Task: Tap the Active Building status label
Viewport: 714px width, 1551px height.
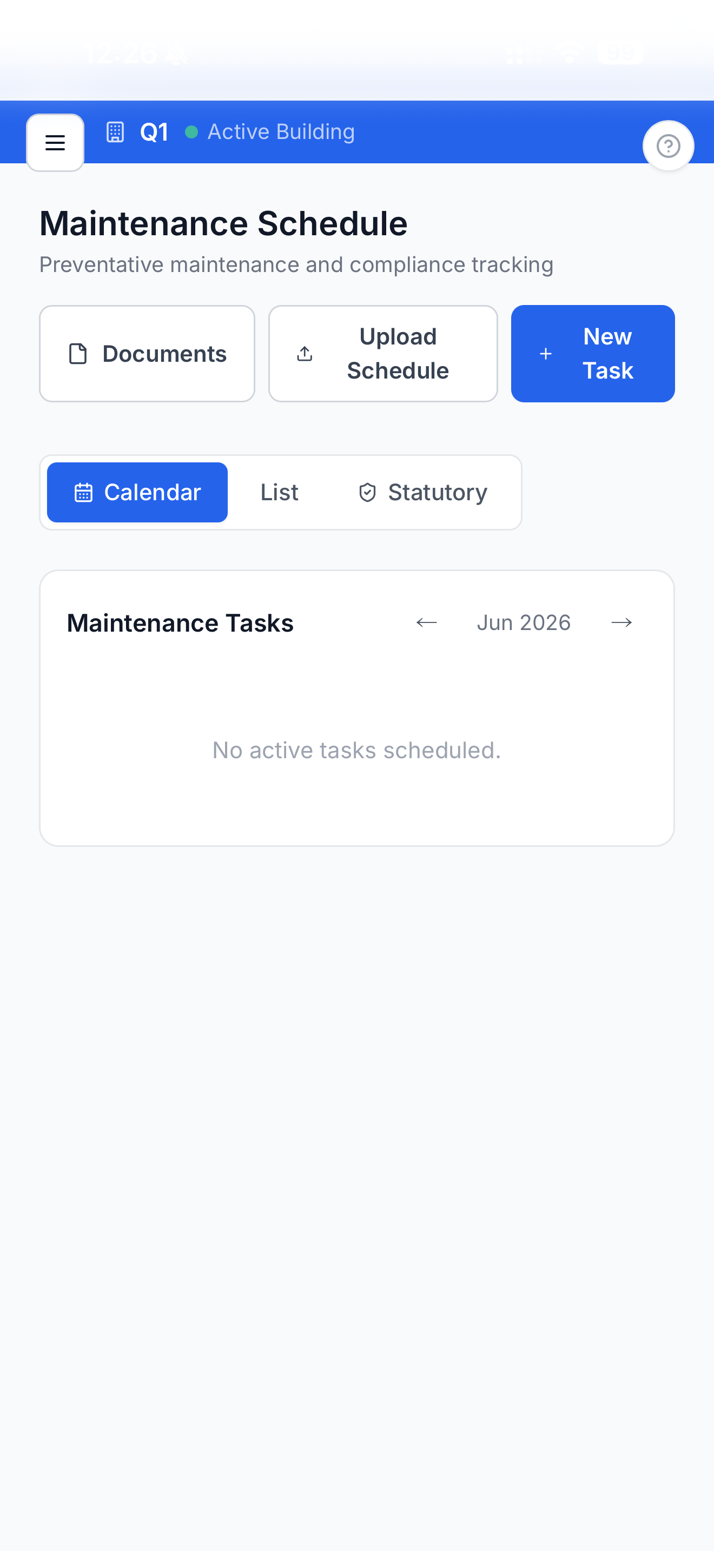Action: coord(281,132)
